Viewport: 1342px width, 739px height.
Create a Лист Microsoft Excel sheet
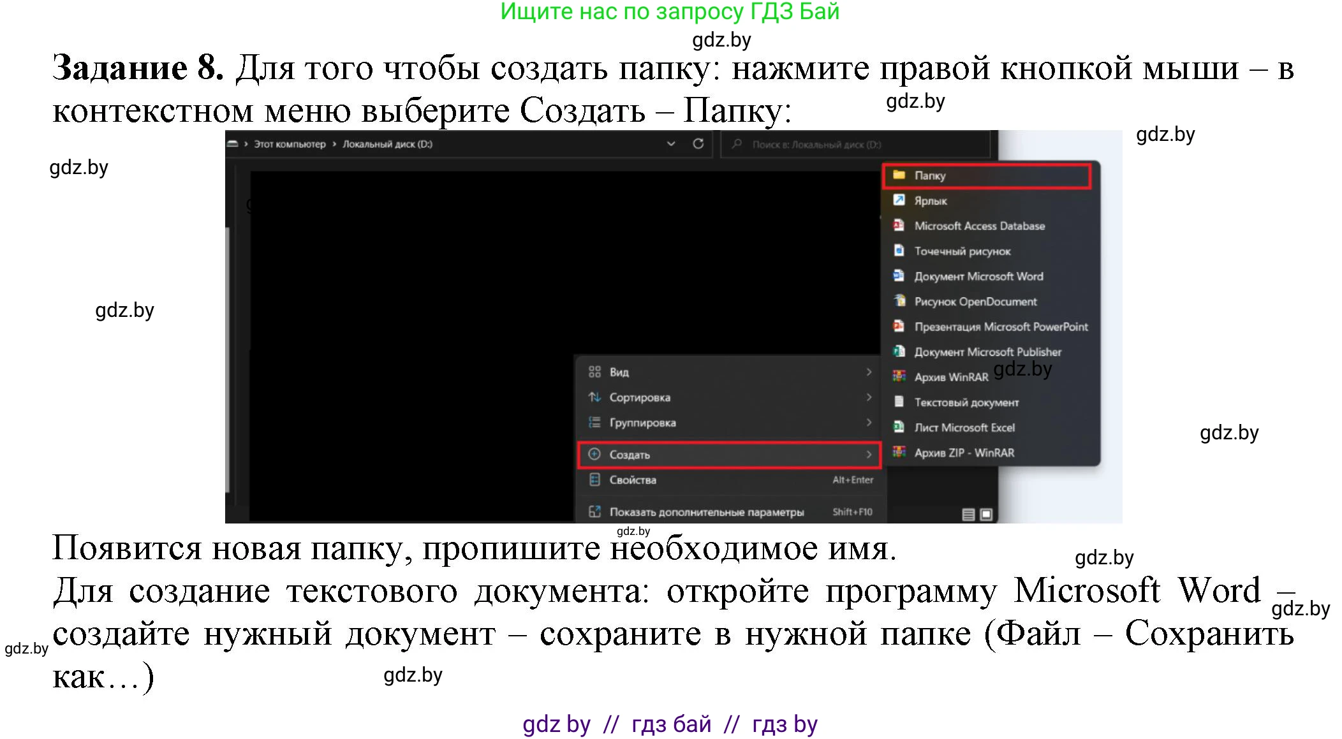click(x=965, y=427)
